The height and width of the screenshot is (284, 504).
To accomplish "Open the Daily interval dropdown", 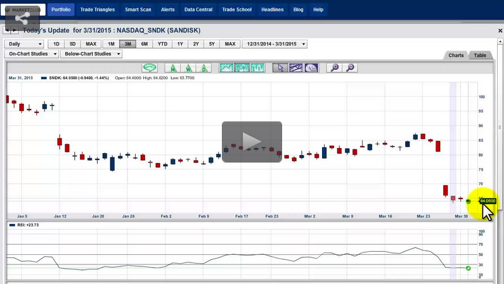I will point(24,44).
